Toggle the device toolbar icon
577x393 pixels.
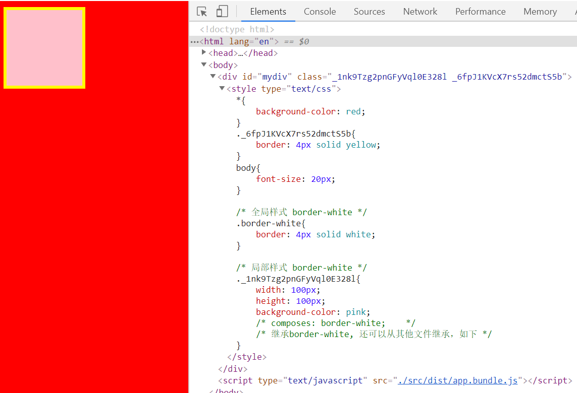(x=222, y=12)
